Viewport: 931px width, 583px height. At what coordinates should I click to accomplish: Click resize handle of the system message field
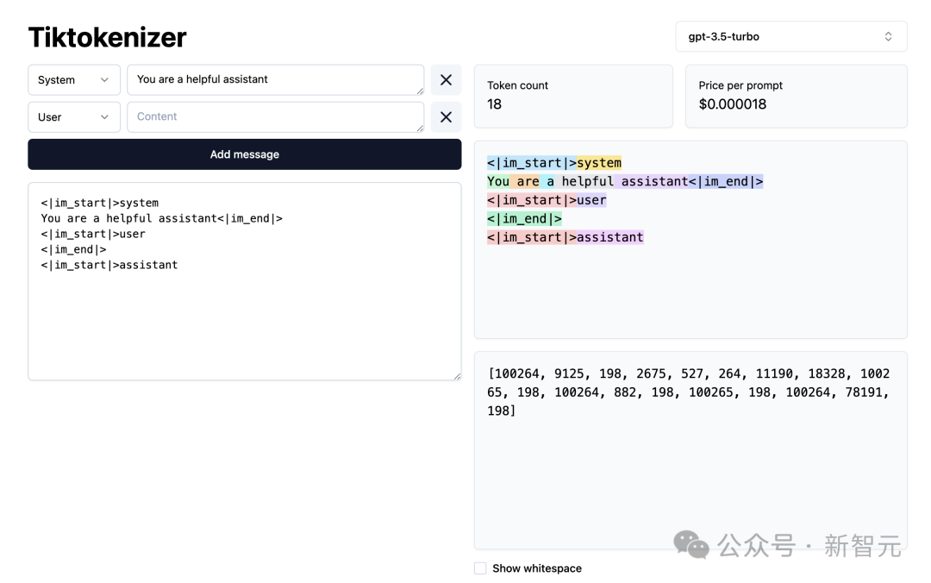[420, 91]
